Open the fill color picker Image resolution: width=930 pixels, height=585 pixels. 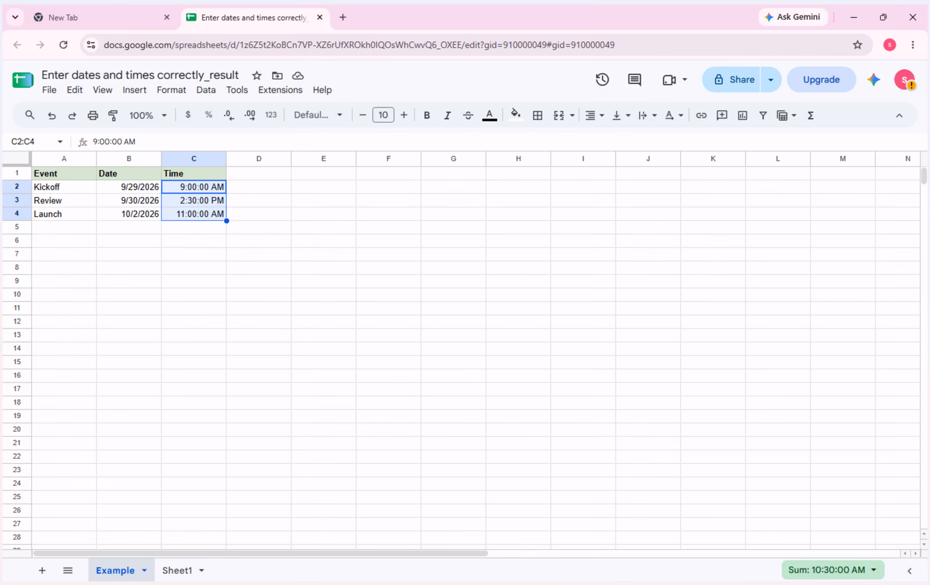point(515,114)
